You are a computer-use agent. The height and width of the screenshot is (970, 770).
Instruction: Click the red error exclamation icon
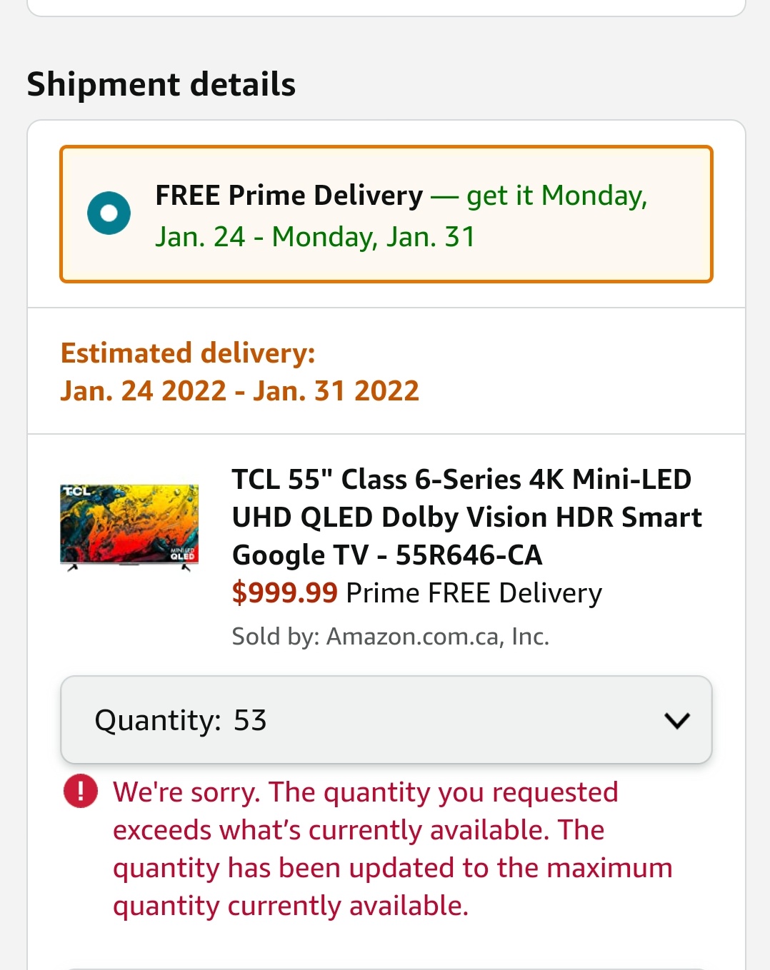pyautogui.click(x=81, y=792)
